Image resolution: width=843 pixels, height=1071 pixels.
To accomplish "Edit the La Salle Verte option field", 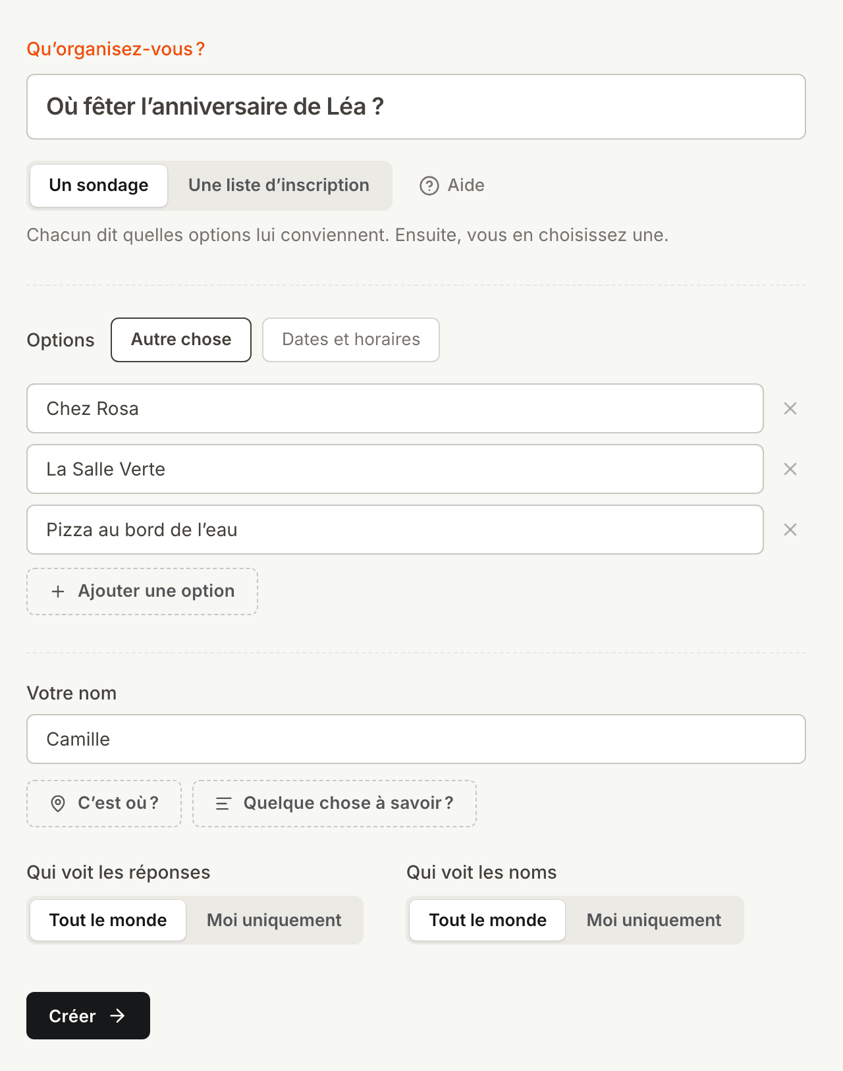I will [395, 469].
